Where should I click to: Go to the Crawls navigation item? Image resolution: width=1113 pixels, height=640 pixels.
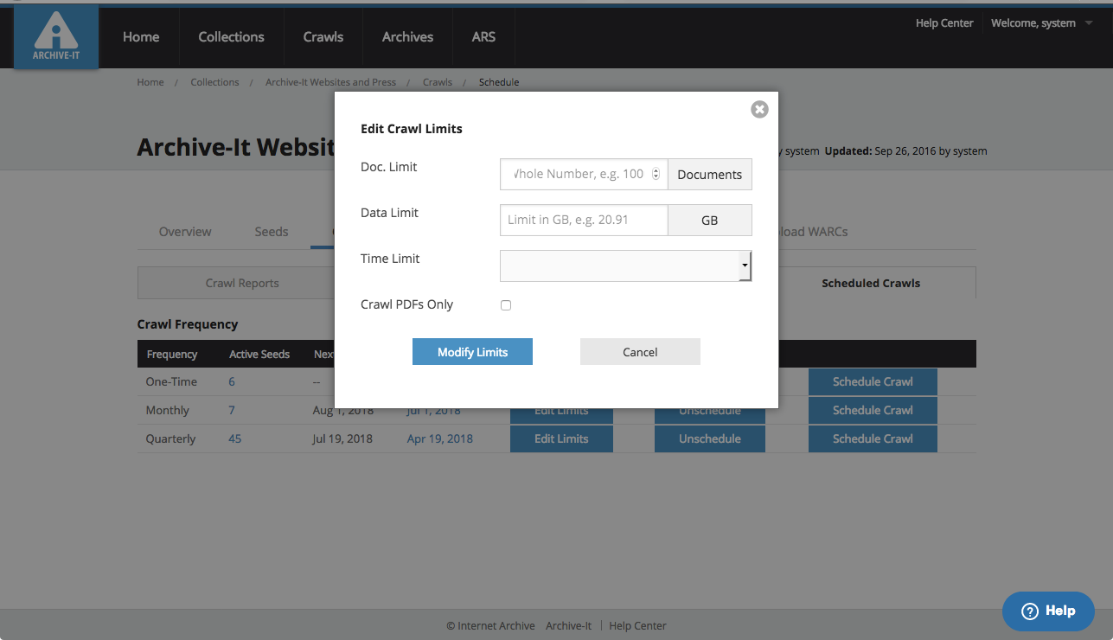(323, 37)
